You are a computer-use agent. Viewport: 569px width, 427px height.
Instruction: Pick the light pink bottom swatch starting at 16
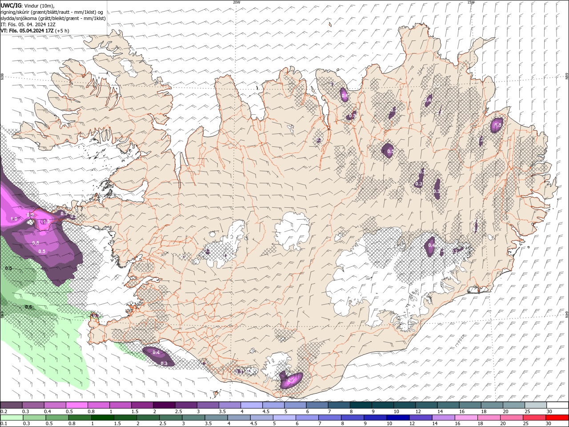pos(466,418)
